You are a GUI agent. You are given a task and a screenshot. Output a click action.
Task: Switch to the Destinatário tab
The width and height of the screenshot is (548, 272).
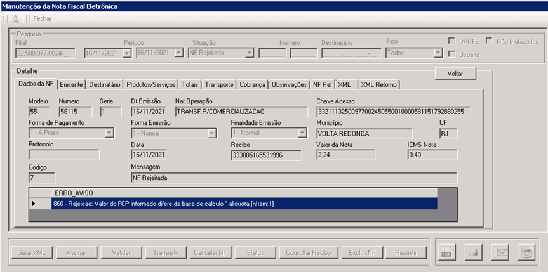[x=105, y=84]
